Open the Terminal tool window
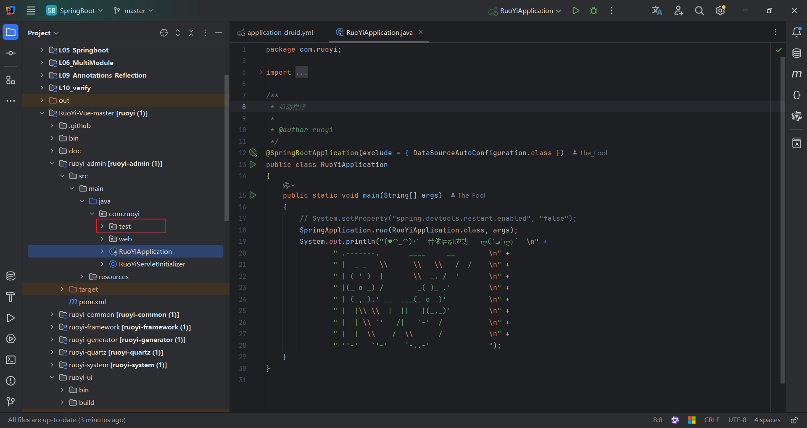This screenshot has height=428, width=807. tap(11, 360)
